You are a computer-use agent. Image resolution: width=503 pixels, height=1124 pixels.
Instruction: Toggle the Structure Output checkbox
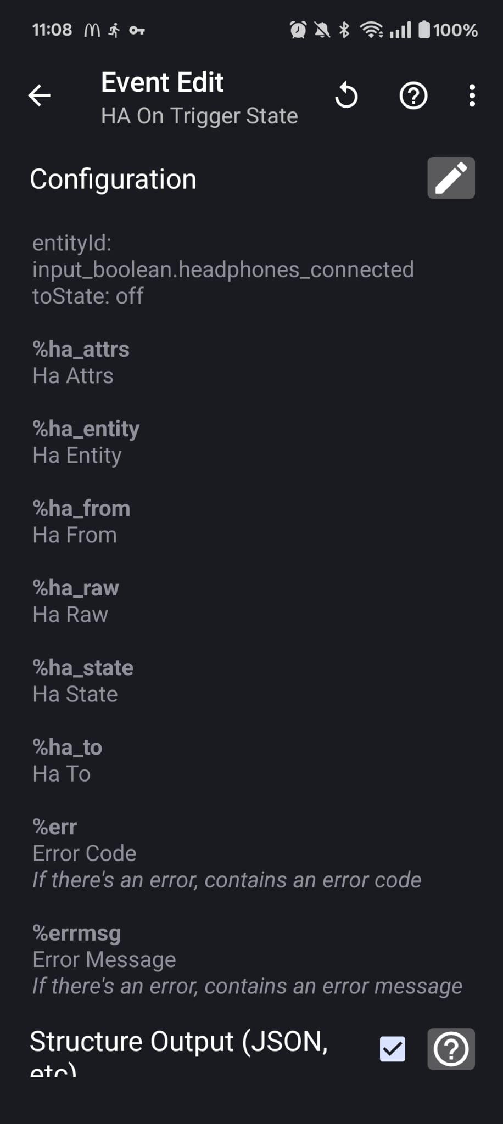(393, 1049)
